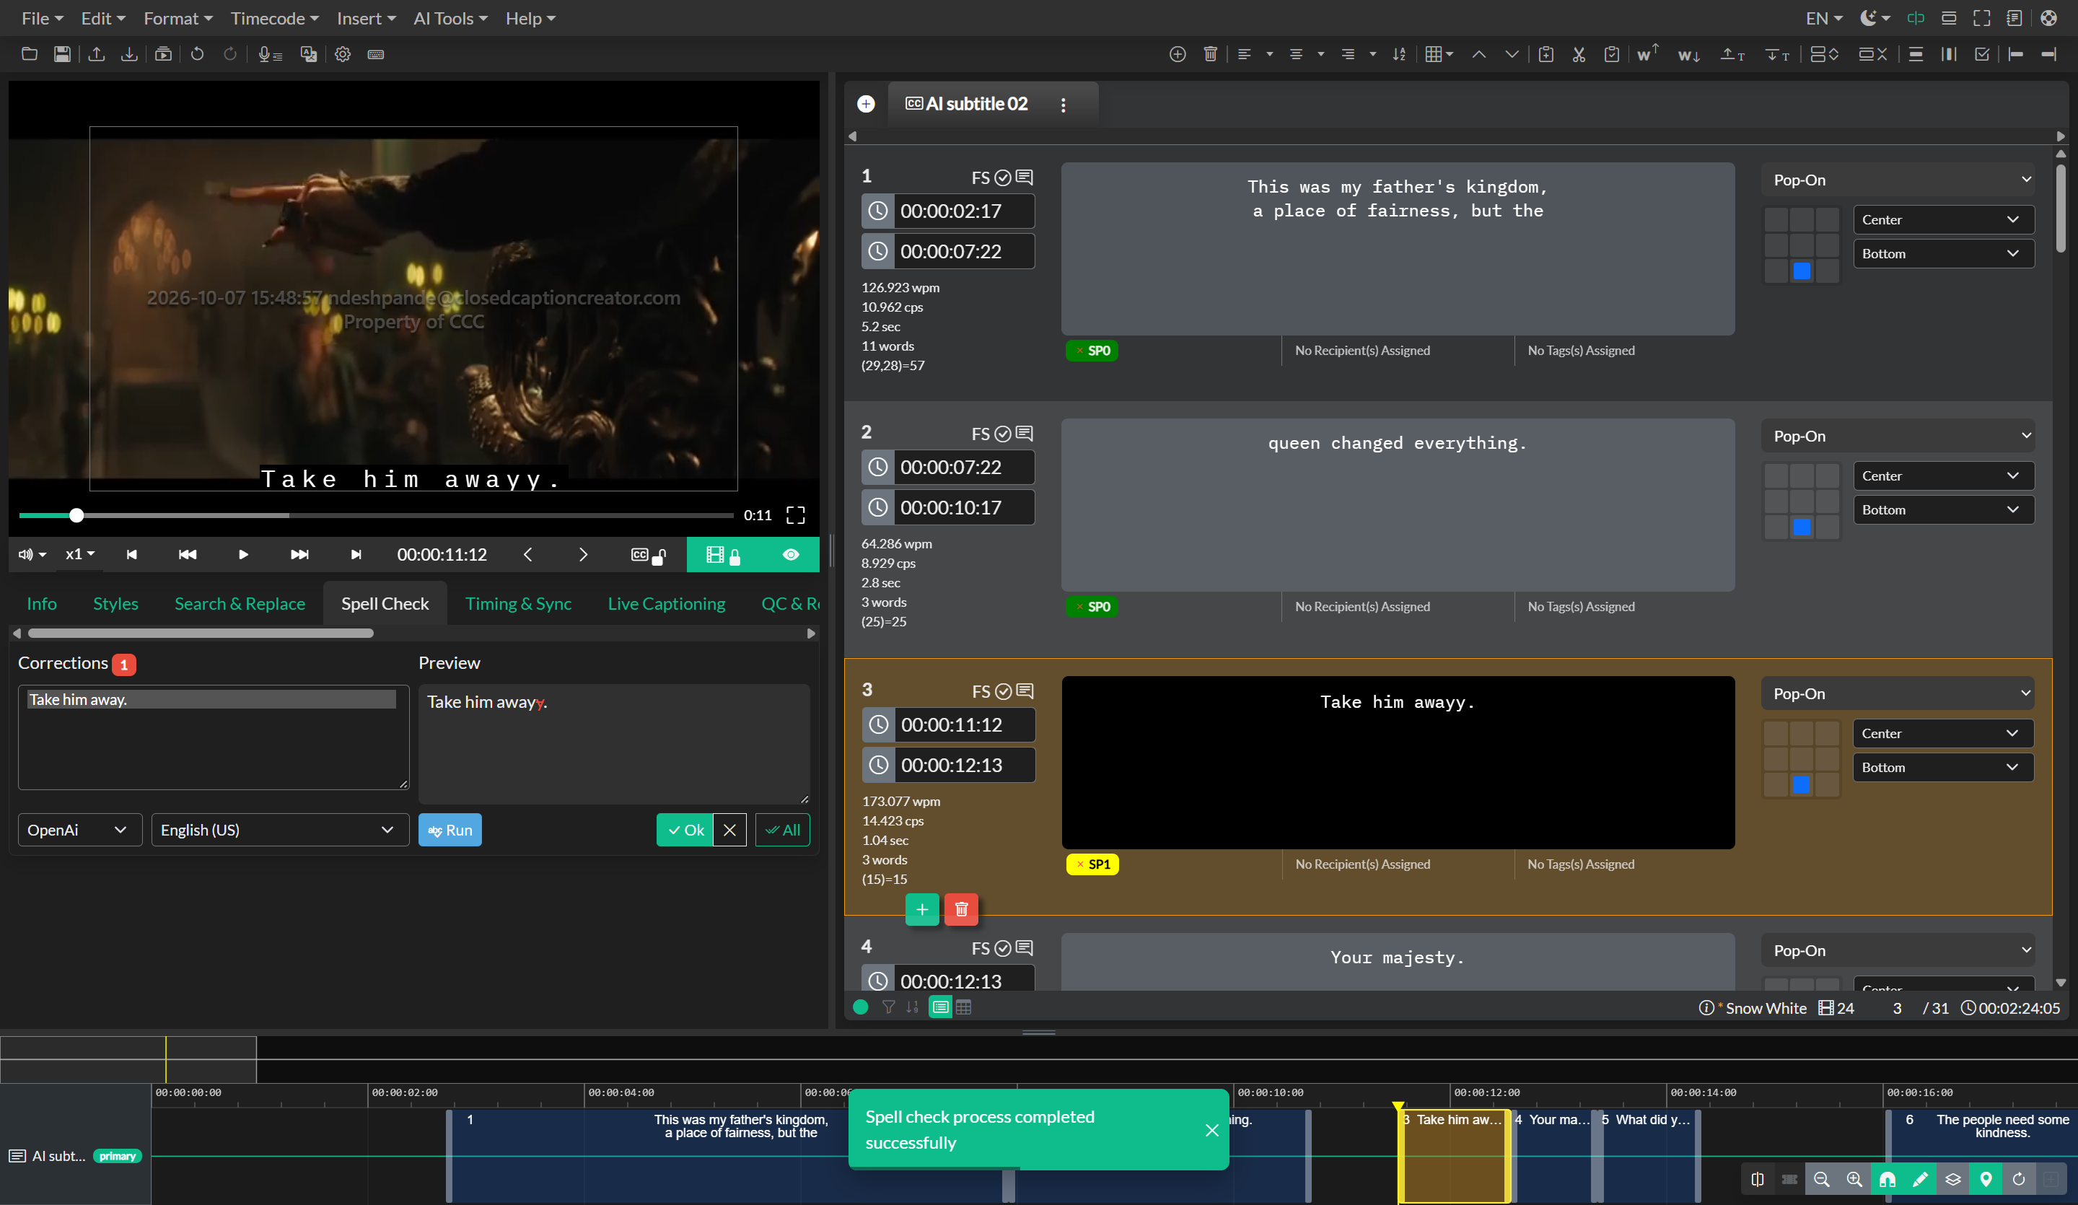The image size is (2078, 1205).
Task: Click the timeline zoom in magnifier
Action: pos(1854,1180)
